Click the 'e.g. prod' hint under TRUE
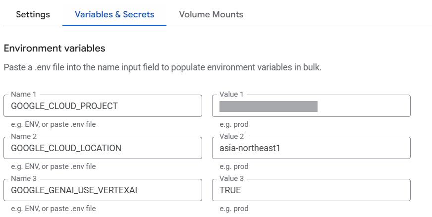This screenshot has width=432, height=217. tap(234, 209)
